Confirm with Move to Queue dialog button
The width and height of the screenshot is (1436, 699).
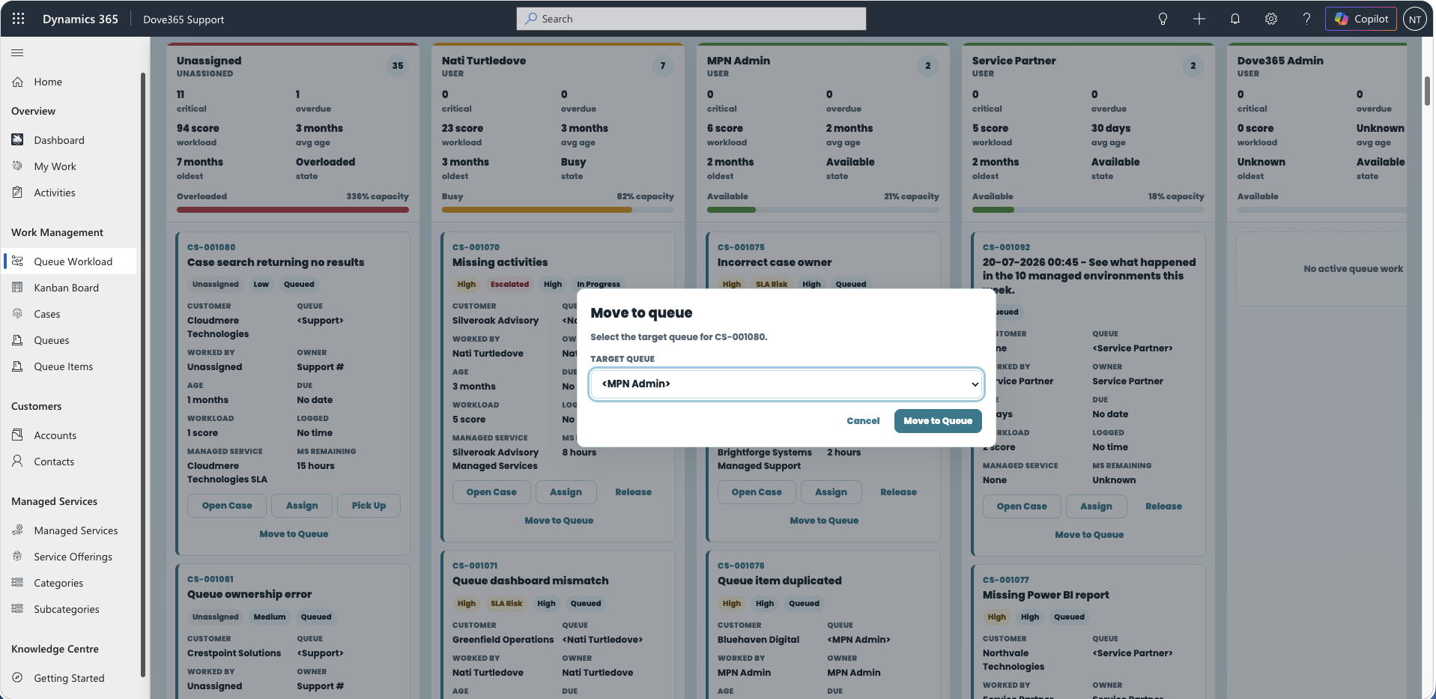pos(938,421)
